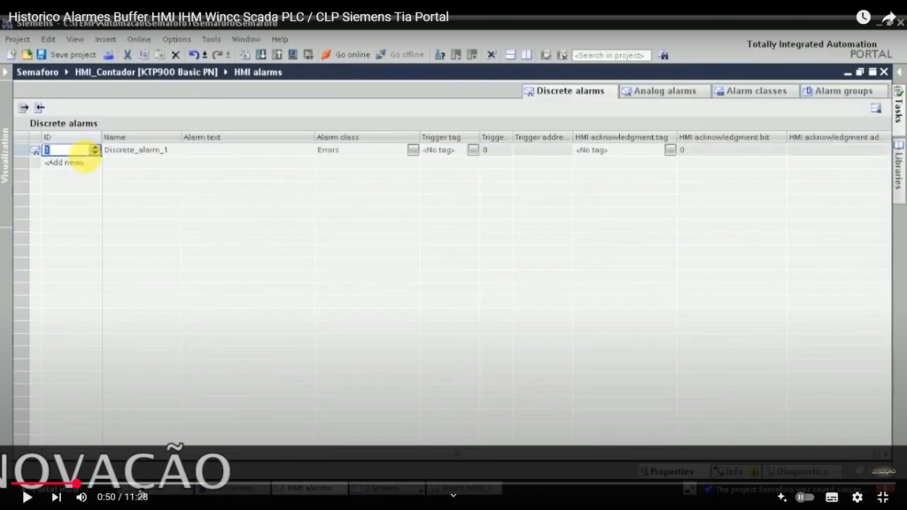
Task: Open the Trigger tag selector button
Action: coord(473,150)
